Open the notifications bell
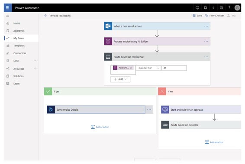The width and height of the screenshot is (245, 164). (x=205, y=8)
